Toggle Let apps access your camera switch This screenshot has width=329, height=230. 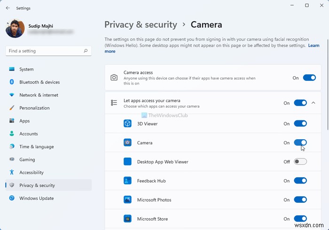click(300, 103)
